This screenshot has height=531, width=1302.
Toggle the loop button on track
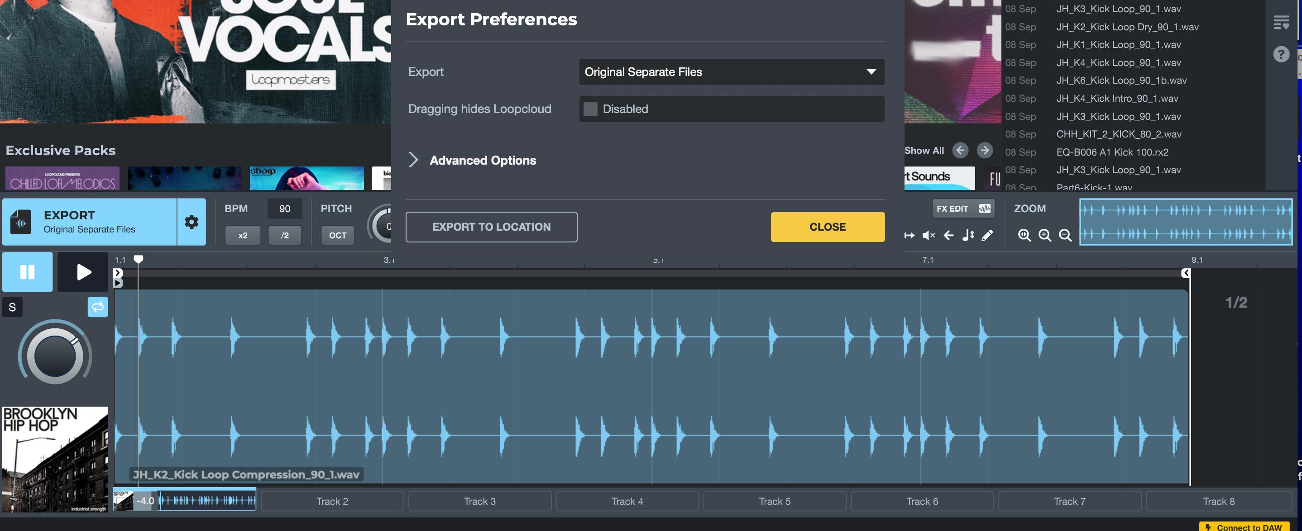pos(97,307)
